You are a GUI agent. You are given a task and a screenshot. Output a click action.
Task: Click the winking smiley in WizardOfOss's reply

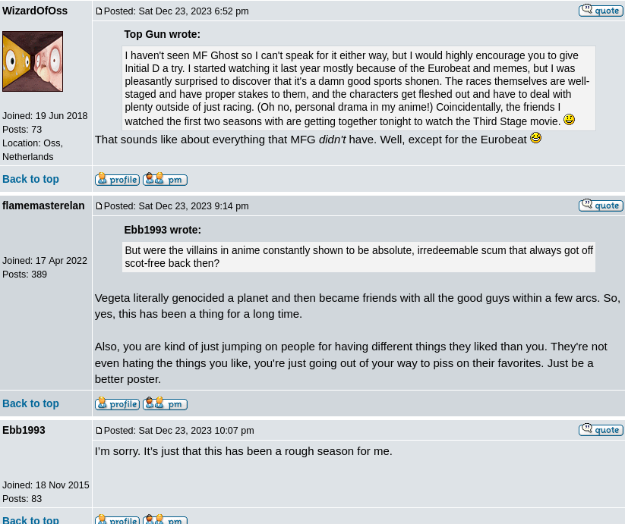coord(535,137)
